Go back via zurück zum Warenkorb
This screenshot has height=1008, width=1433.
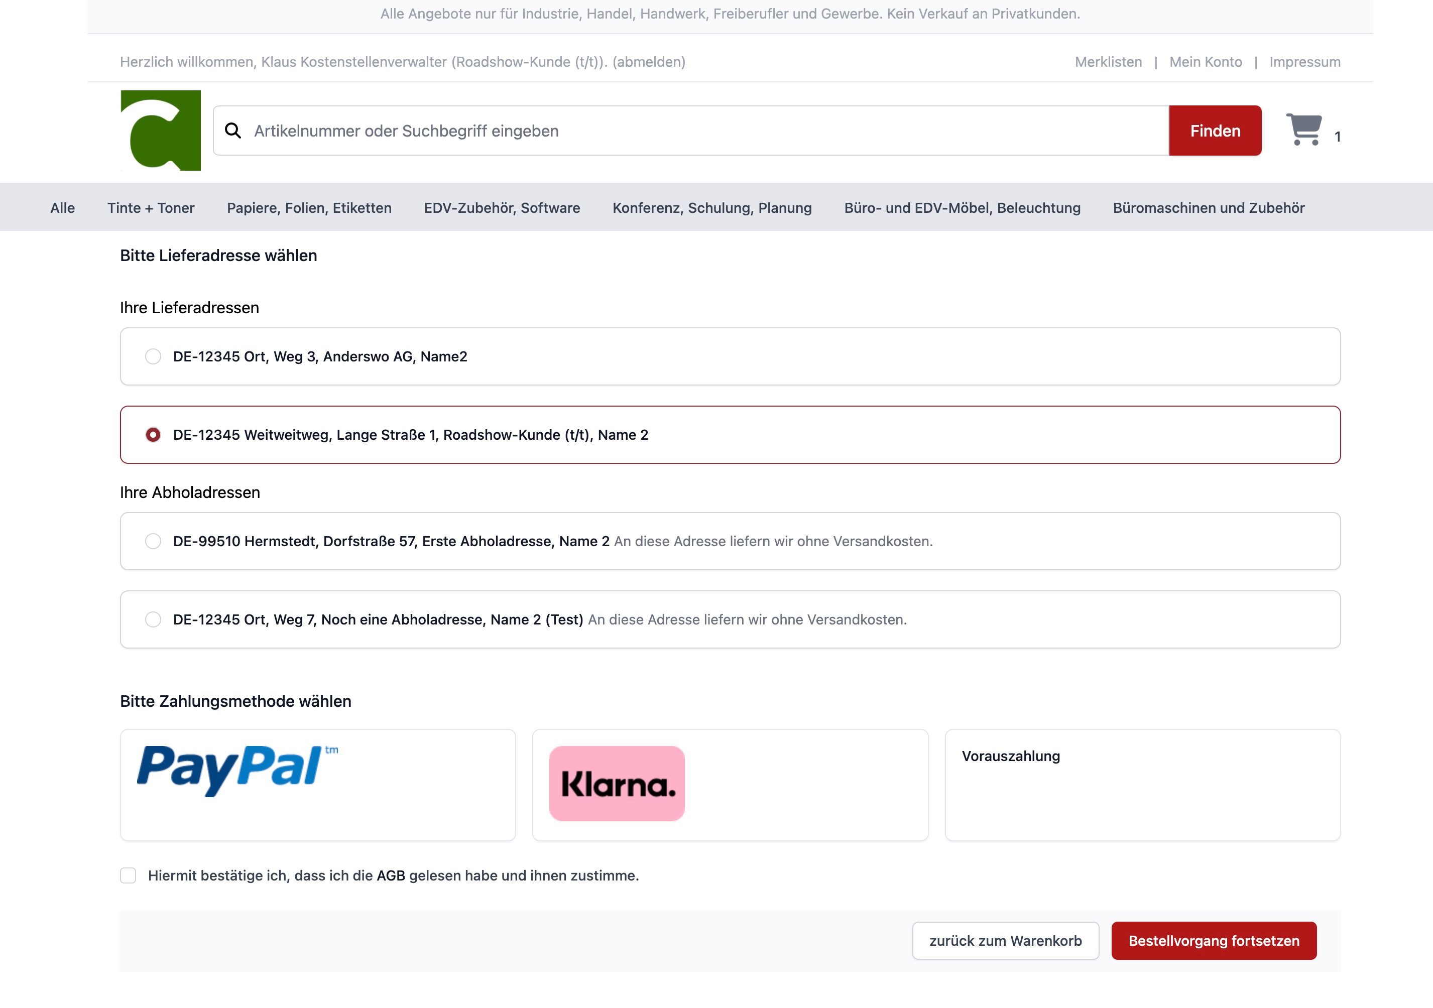1005,941
